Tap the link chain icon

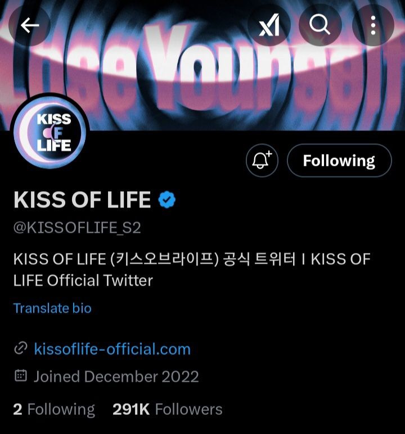[x=20, y=348]
